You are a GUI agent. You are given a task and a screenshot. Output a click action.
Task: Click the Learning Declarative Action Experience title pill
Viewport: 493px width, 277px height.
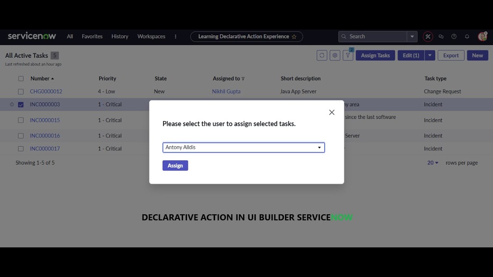[x=246, y=37]
